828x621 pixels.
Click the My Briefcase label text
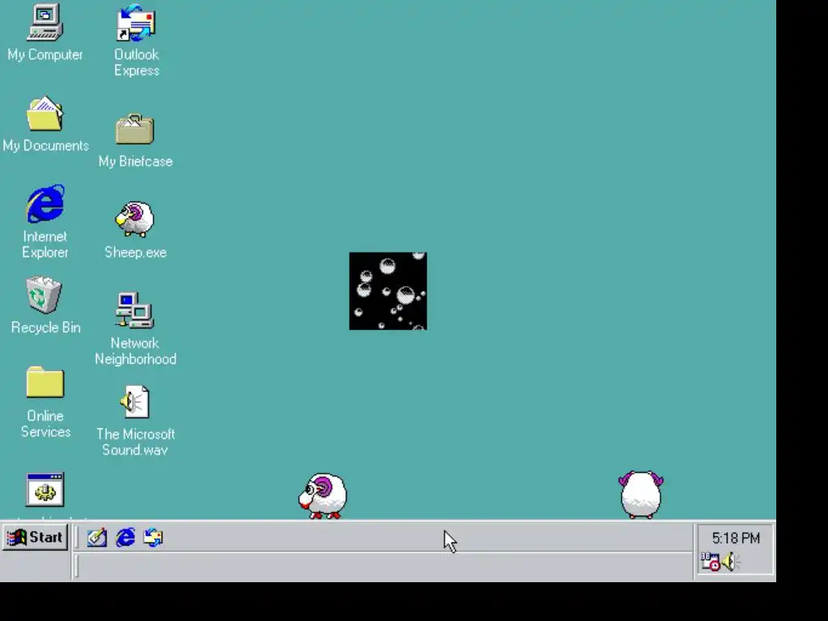[x=136, y=162]
